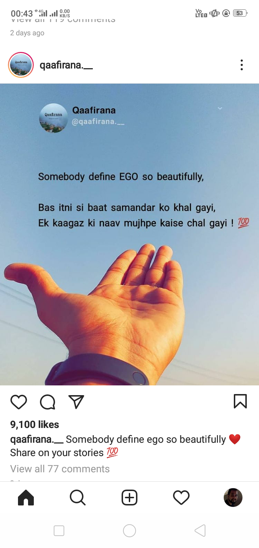This screenshot has height=548, width=259.
Task: Open recent apps with square button
Action: click(59, 531)
